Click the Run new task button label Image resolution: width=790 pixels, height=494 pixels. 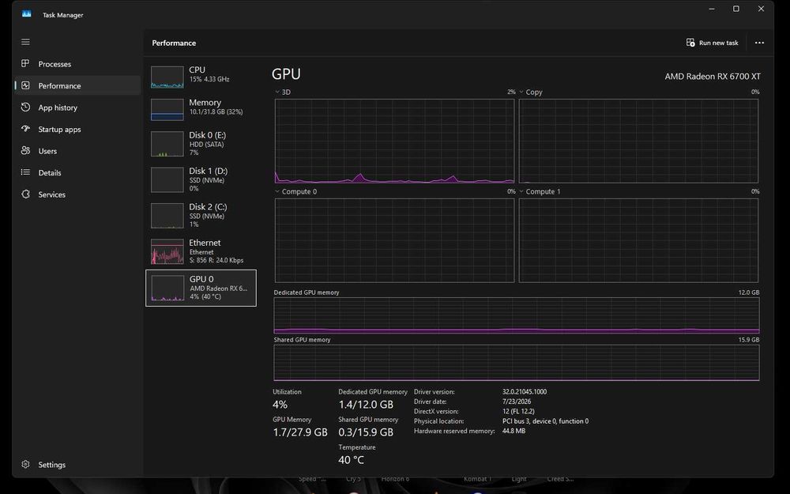(718, 43)
